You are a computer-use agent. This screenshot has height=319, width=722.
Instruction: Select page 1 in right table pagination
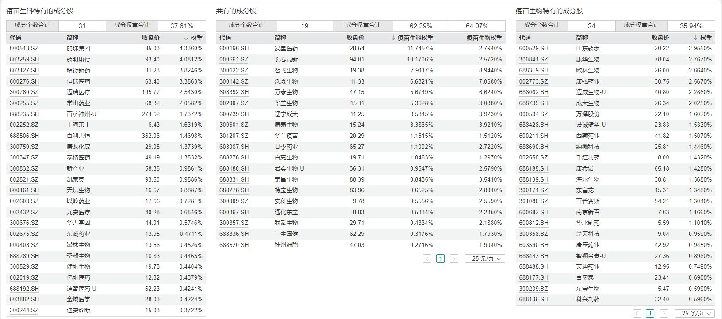coord(650,314)
